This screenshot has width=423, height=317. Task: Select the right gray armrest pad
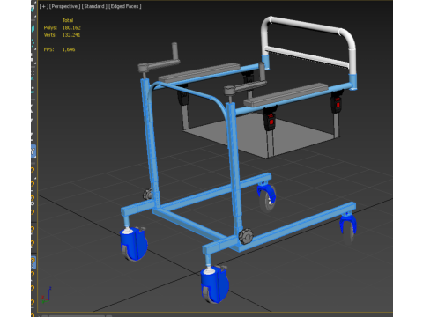(x=286, y=95)
